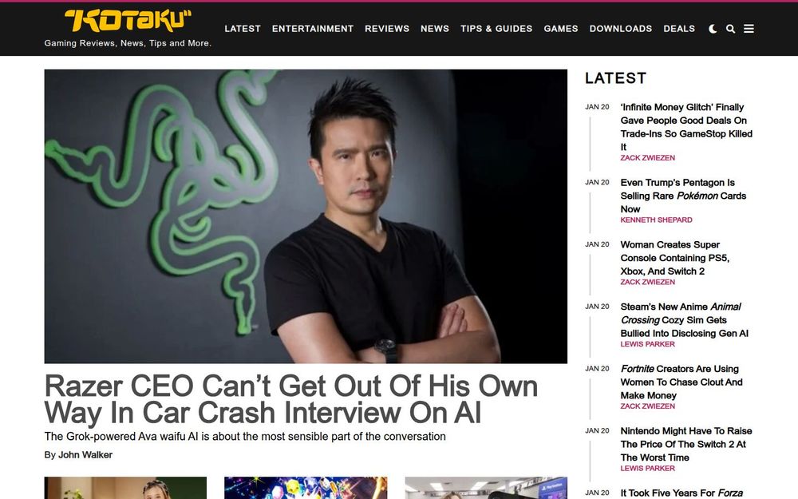This screenshot has width=798, height=499.
Task: Open the Downloads nav item
Action: coord(620,29)
